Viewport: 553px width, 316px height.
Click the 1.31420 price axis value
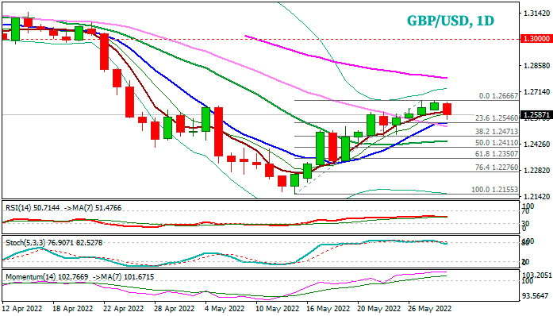click(x=537, y=13)
